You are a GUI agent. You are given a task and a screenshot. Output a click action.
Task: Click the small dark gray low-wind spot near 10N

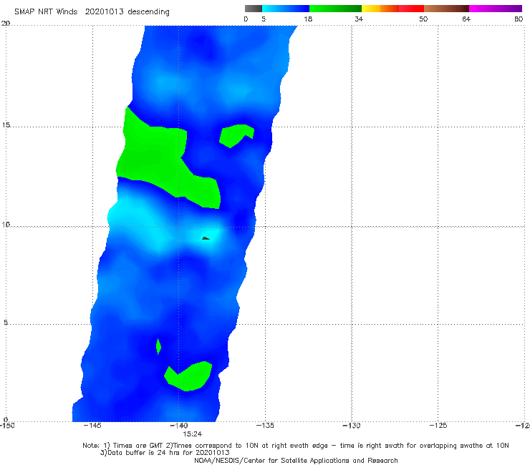click(x=206, y=238)
